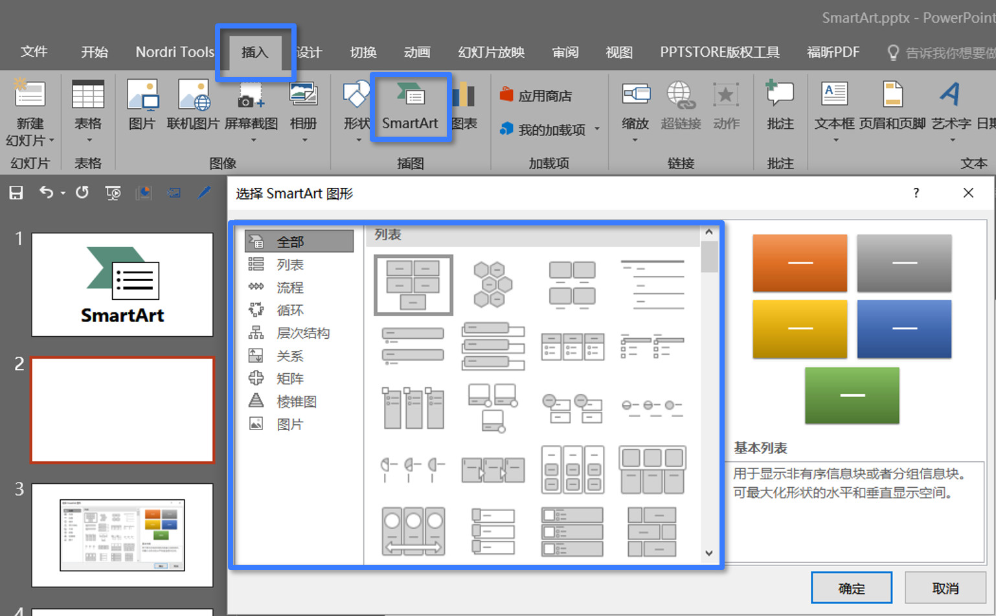Open 页眉和页脚 header and footer settings
Viewport: 996px width, 616px height.
(894, 107)
